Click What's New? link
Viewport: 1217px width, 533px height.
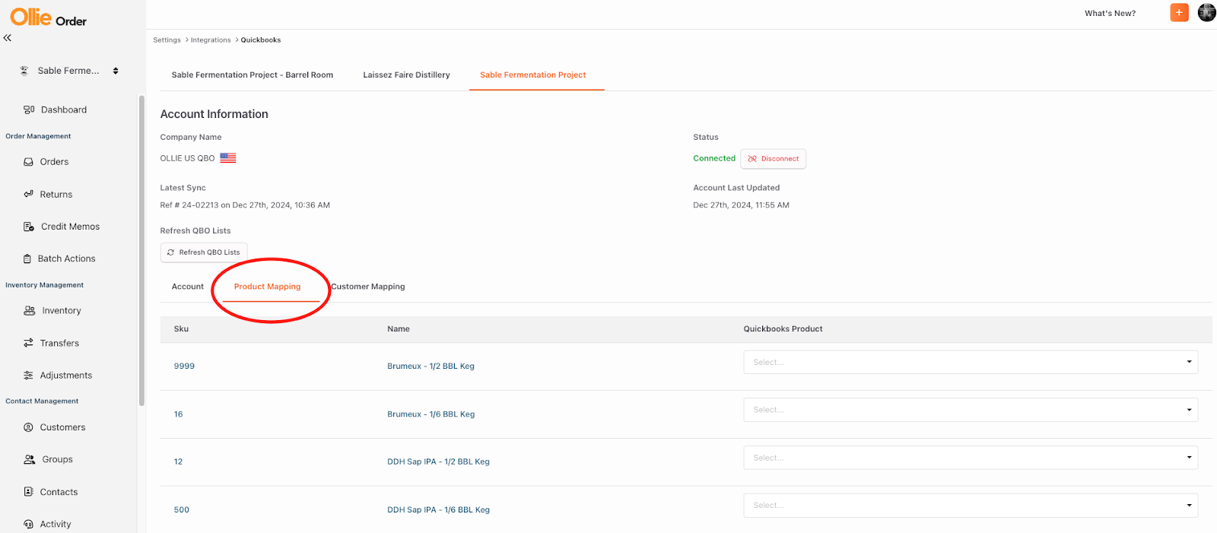1110,13
